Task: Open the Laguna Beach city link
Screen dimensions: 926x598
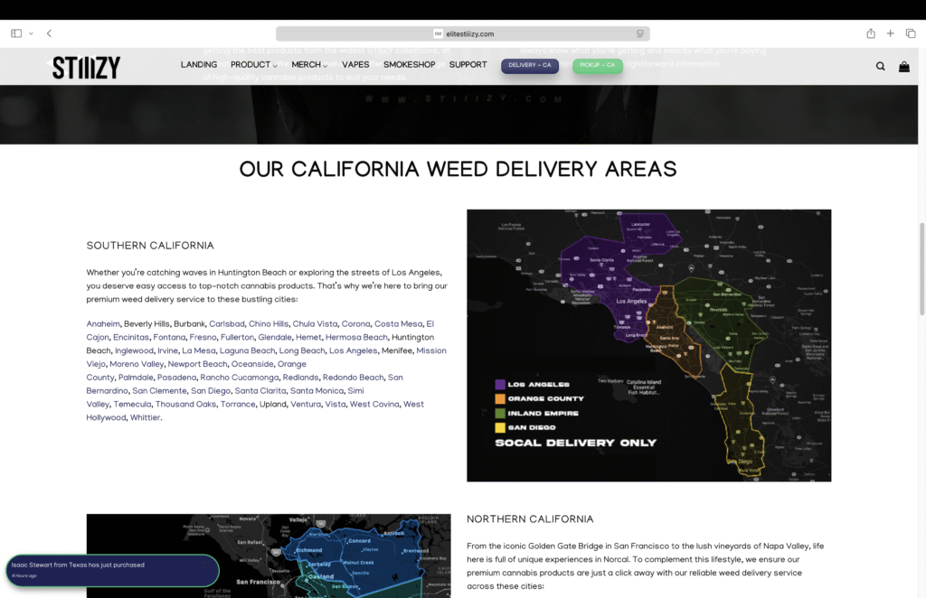Action: (x=248, y=350)
